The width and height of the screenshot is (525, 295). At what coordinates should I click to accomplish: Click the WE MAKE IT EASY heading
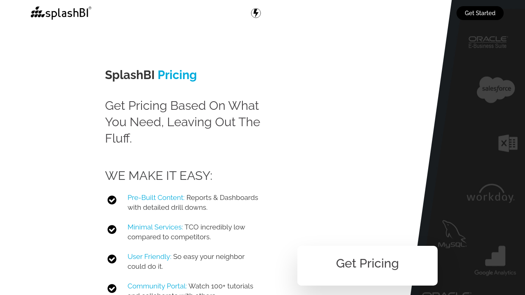159,176
